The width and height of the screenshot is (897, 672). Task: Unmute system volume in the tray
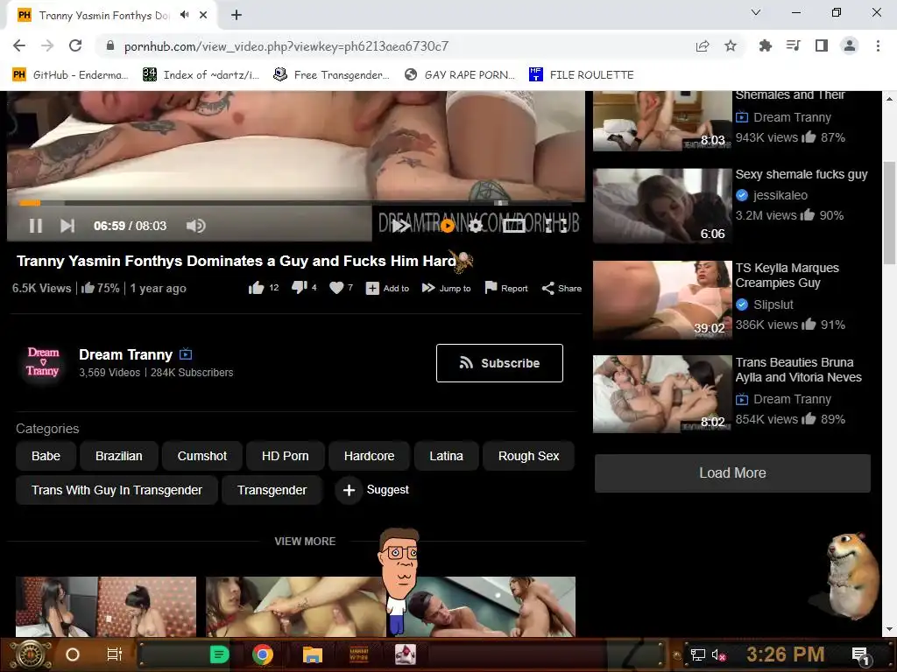pos(718,654)
